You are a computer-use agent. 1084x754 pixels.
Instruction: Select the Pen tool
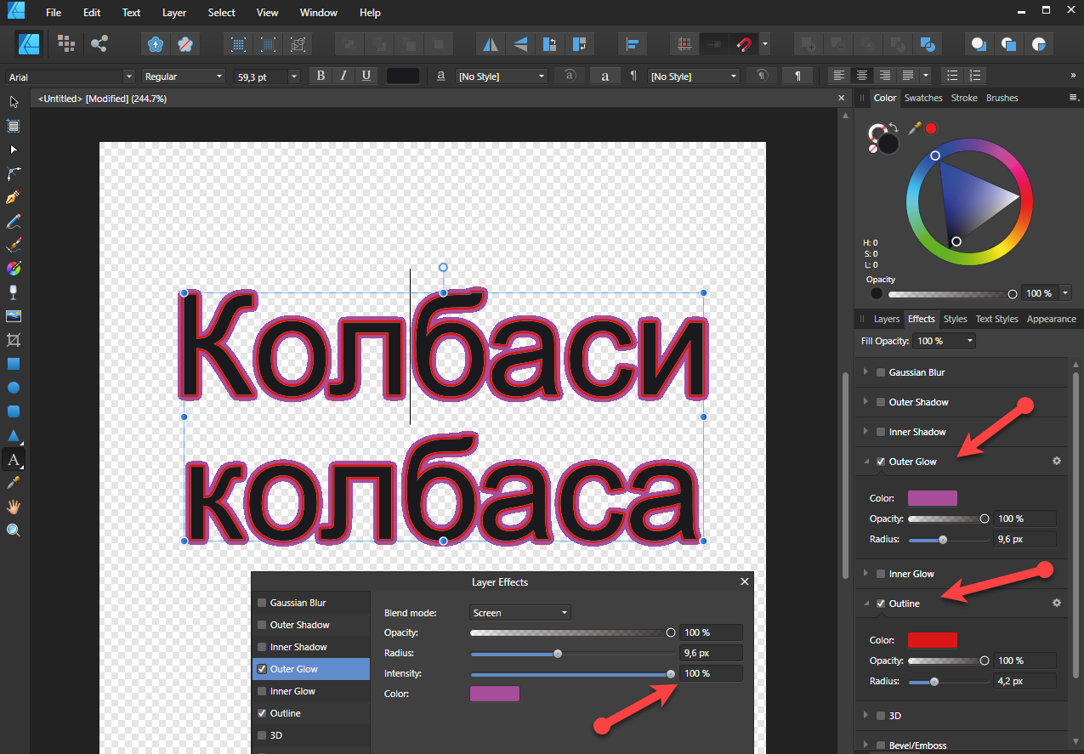click(x=14, y=197)
